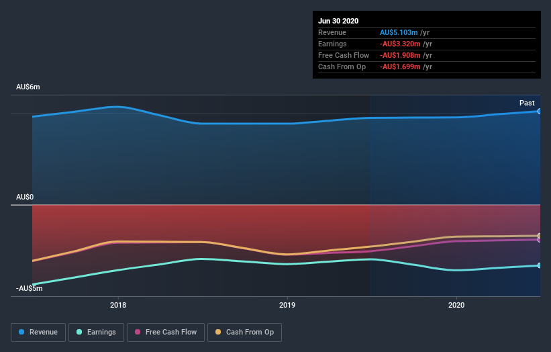Click the AU$0 axis label
551x352 pixels.
click(x=25, y=197)
